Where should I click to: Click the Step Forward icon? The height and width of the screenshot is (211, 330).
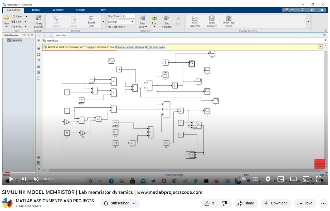click(x=167, y=18)
